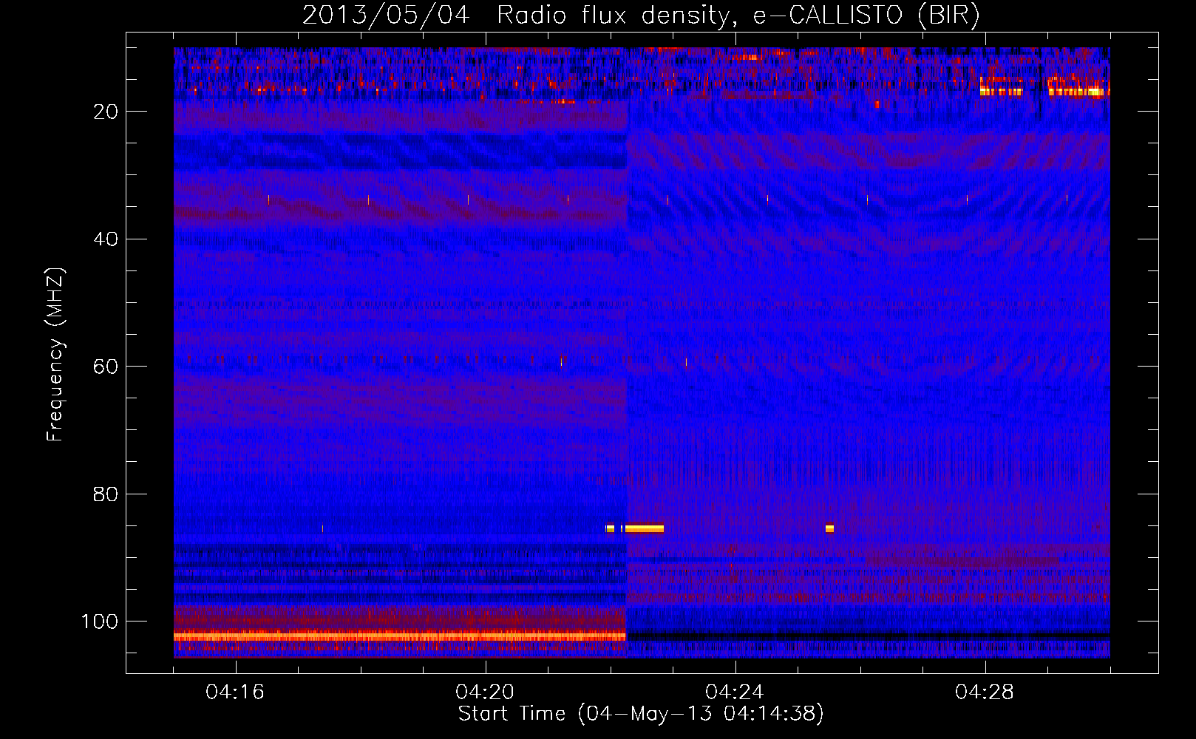Click the "Frequency (MHZ)" axis label
This screenshot has height=739, width=1196.
tap(55, 354)
